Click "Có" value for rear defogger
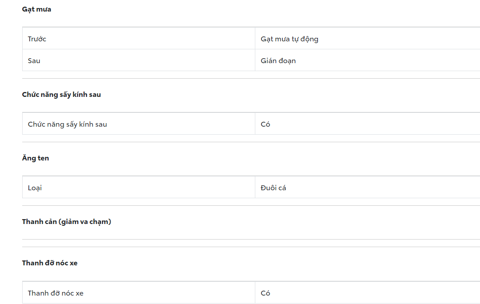The image size is (480, 304). (x=266, y=124)
